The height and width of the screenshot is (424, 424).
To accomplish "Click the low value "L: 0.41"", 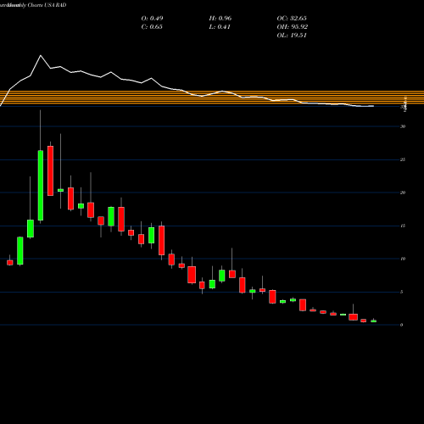I will click(220, 27).
